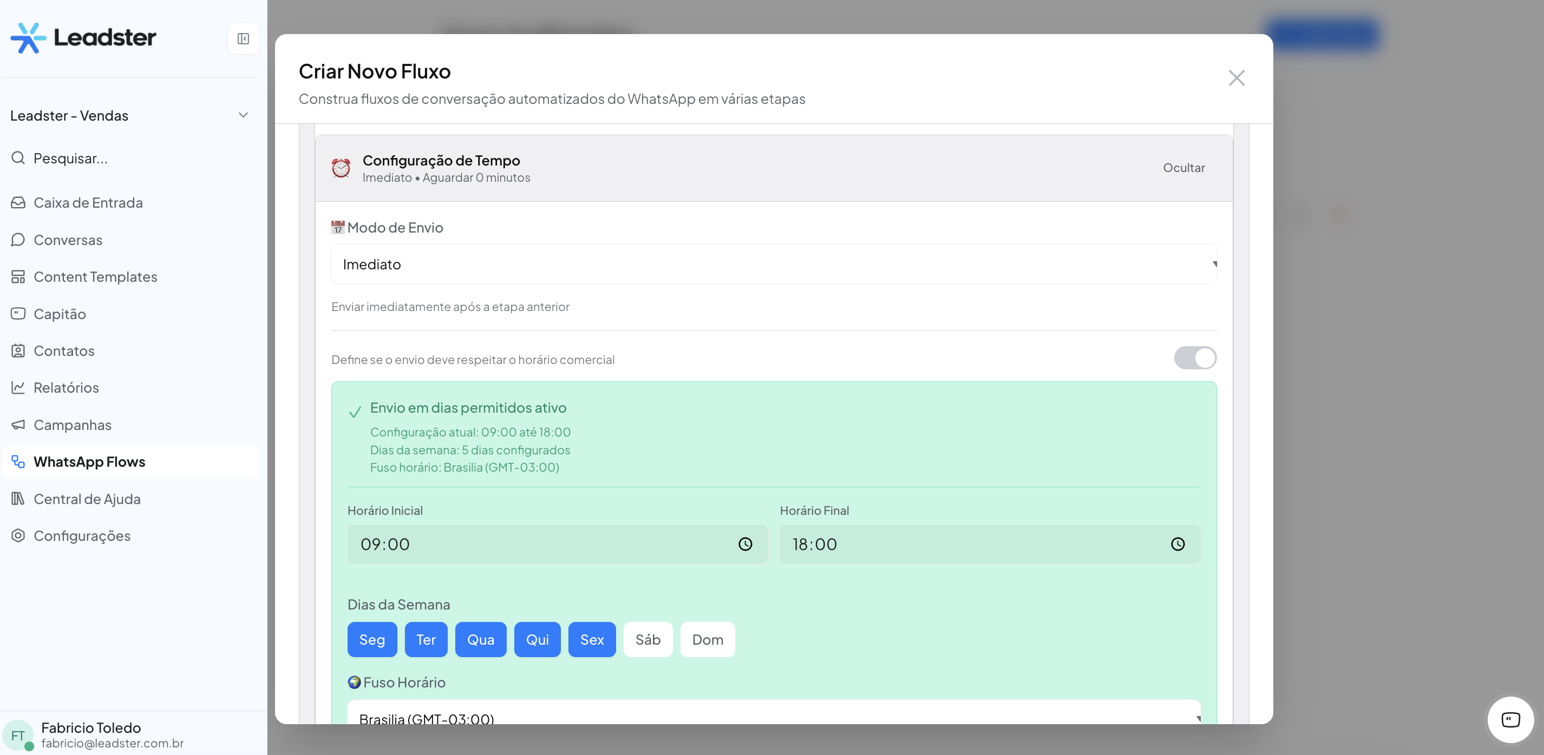
Task: Click the Configurações gear icon
Action: coord(18,536)
